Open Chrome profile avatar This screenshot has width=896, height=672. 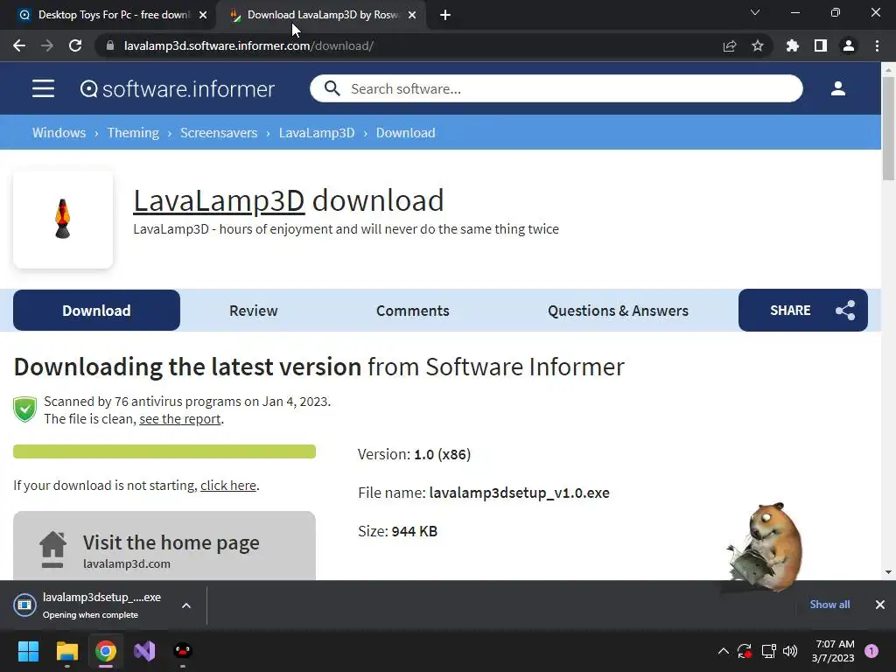(x=849, y=45)
